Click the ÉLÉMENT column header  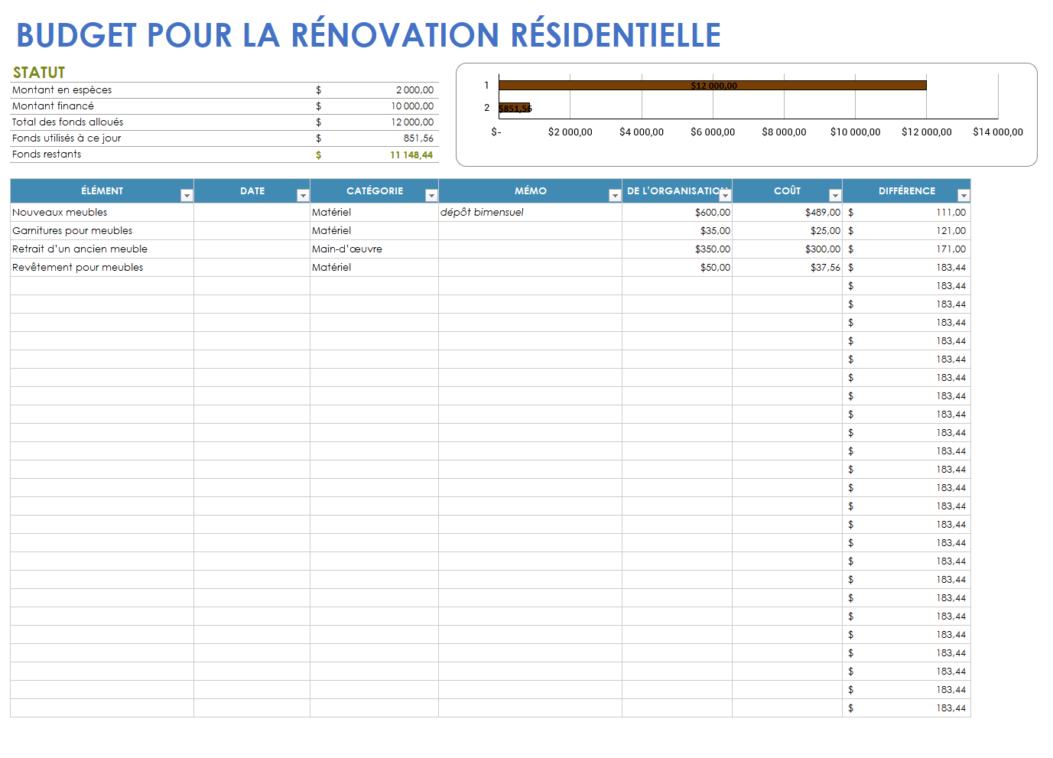[102, 191]
